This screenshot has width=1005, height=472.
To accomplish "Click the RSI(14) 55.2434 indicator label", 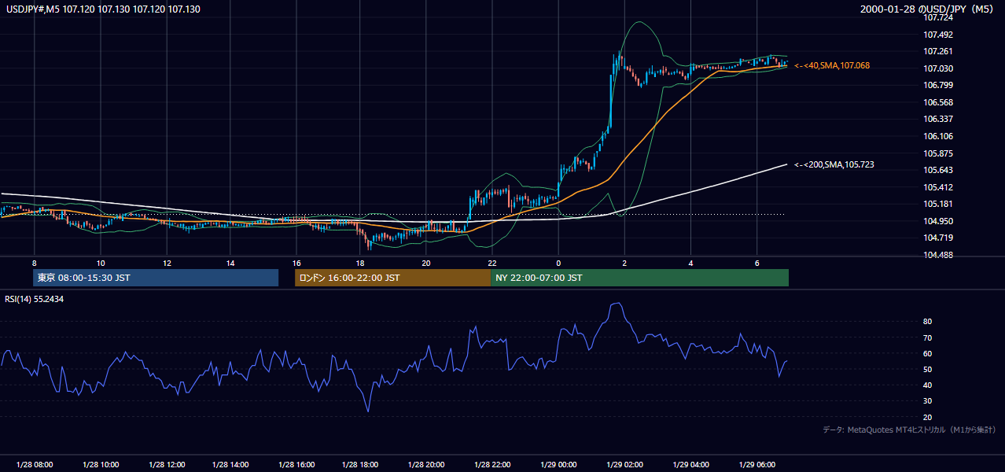I will [35, 299].
